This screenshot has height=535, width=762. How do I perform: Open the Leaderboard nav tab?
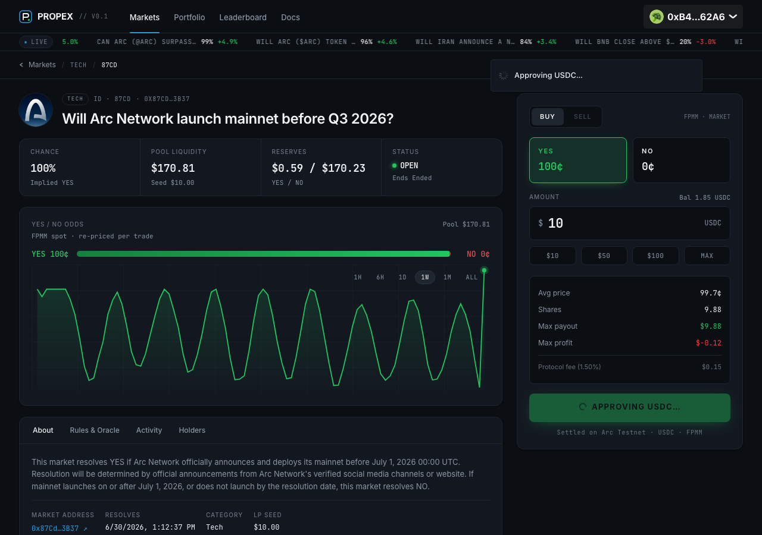tap(243, 17)
